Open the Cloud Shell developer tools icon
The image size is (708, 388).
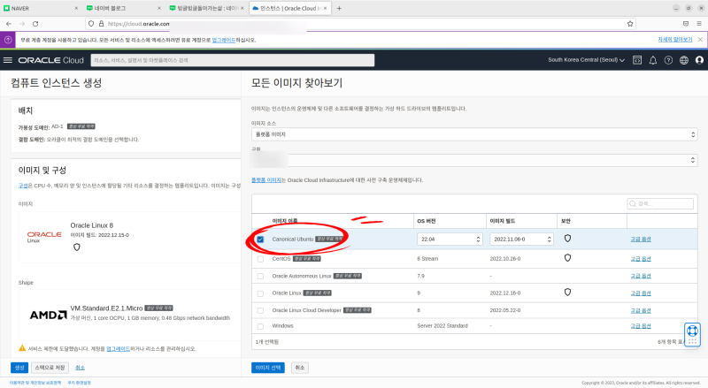637,60
